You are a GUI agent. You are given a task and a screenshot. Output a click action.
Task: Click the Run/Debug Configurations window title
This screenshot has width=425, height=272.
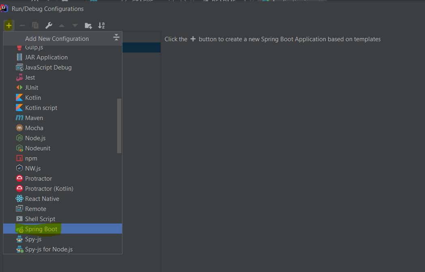[x=48, y=8]
